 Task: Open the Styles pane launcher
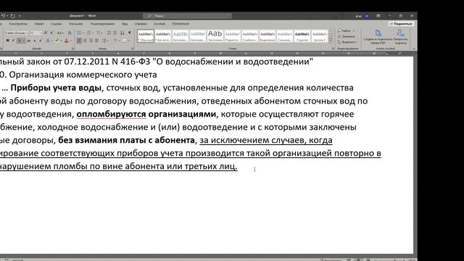coord(333,49)
